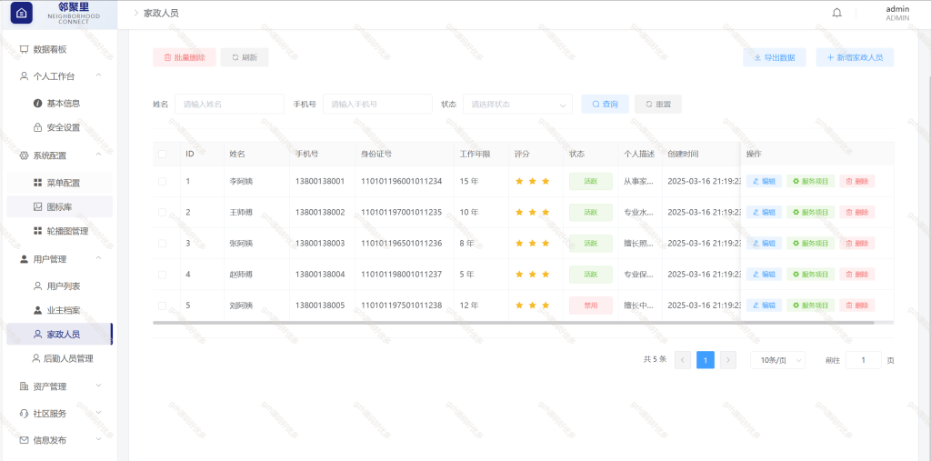
Task: Click 删除 for 张阿姨
Action: click(x=857, y=243)
